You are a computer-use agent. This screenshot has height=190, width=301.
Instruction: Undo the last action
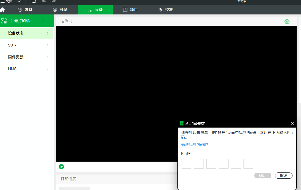point(44,1)
